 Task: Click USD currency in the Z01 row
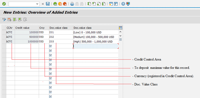(x=44, y=32)
